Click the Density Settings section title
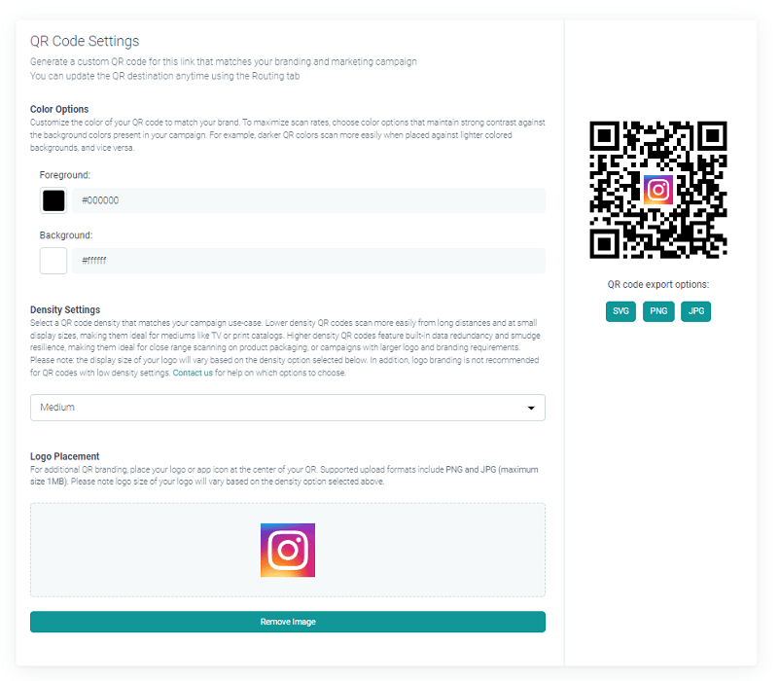 [x=65, y=310]
